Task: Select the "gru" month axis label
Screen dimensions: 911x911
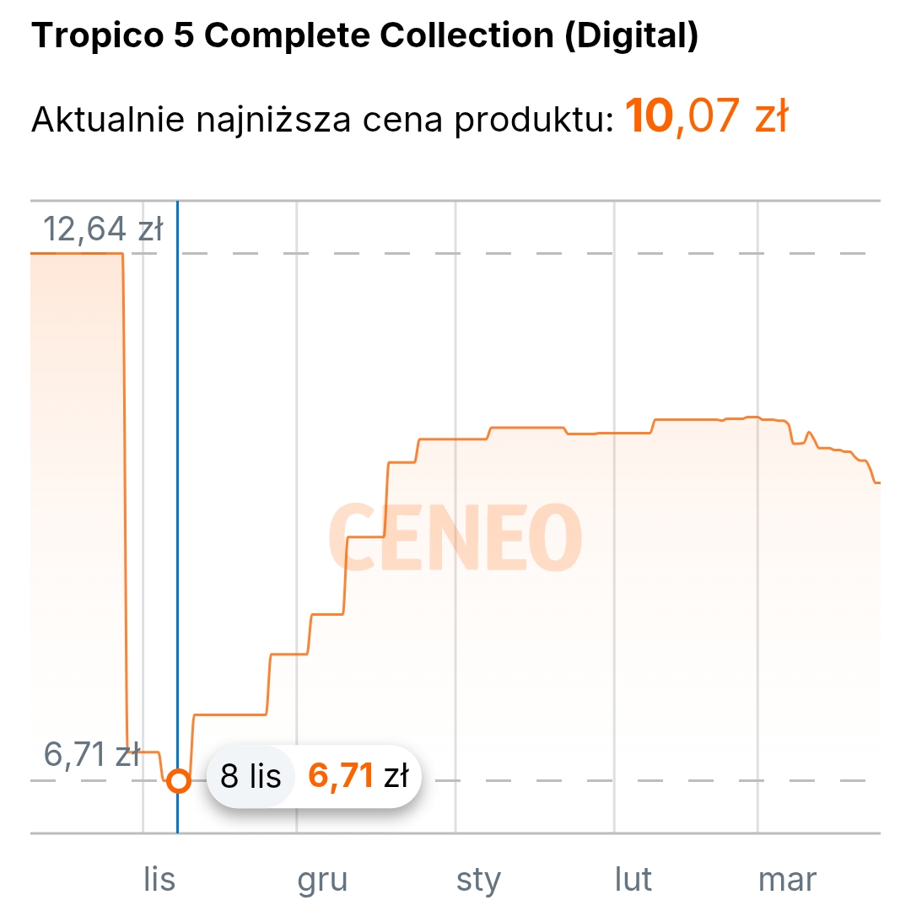Action: click(322, 880)
